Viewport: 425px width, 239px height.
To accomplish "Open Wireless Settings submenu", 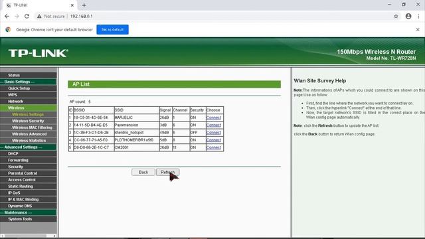I will 29,114.
